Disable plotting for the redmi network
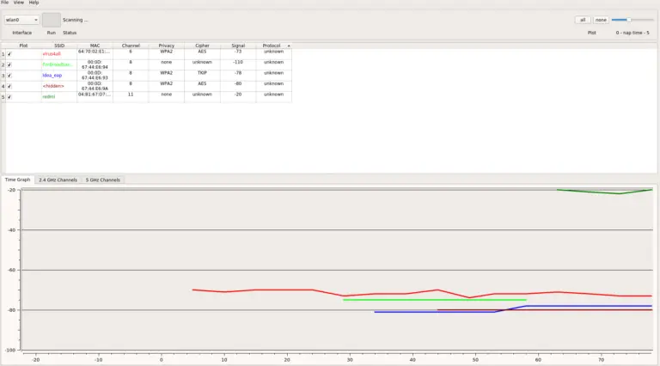The width and height of the screenshot is (660, 366). [9, 97]
